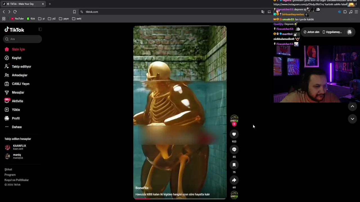Go to the next video with the down arrow
Image resolution: width=360 pixels, height=202 pixels.
click(352, 119)
